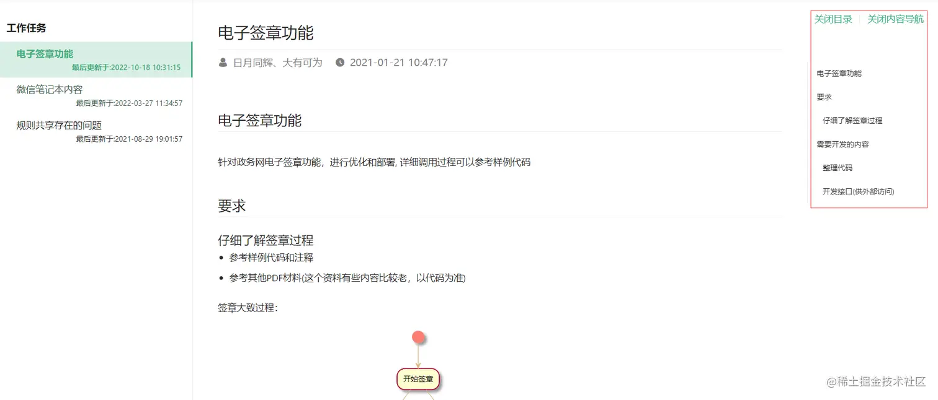
Task: Open the 规则共享存在的问题 document
Action: [x=96, y=131]
